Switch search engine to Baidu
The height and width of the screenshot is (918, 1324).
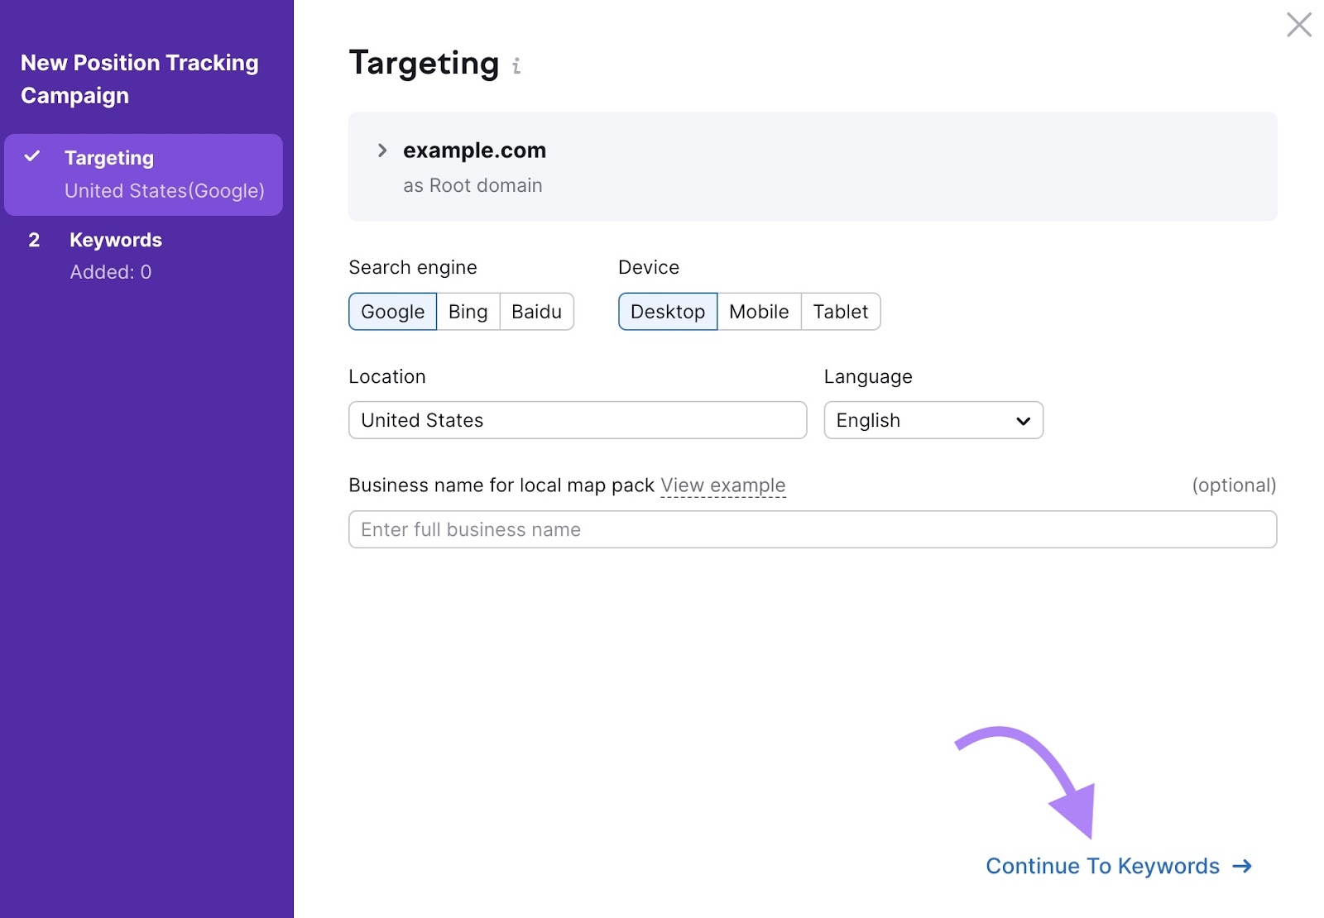pos(536,312)
